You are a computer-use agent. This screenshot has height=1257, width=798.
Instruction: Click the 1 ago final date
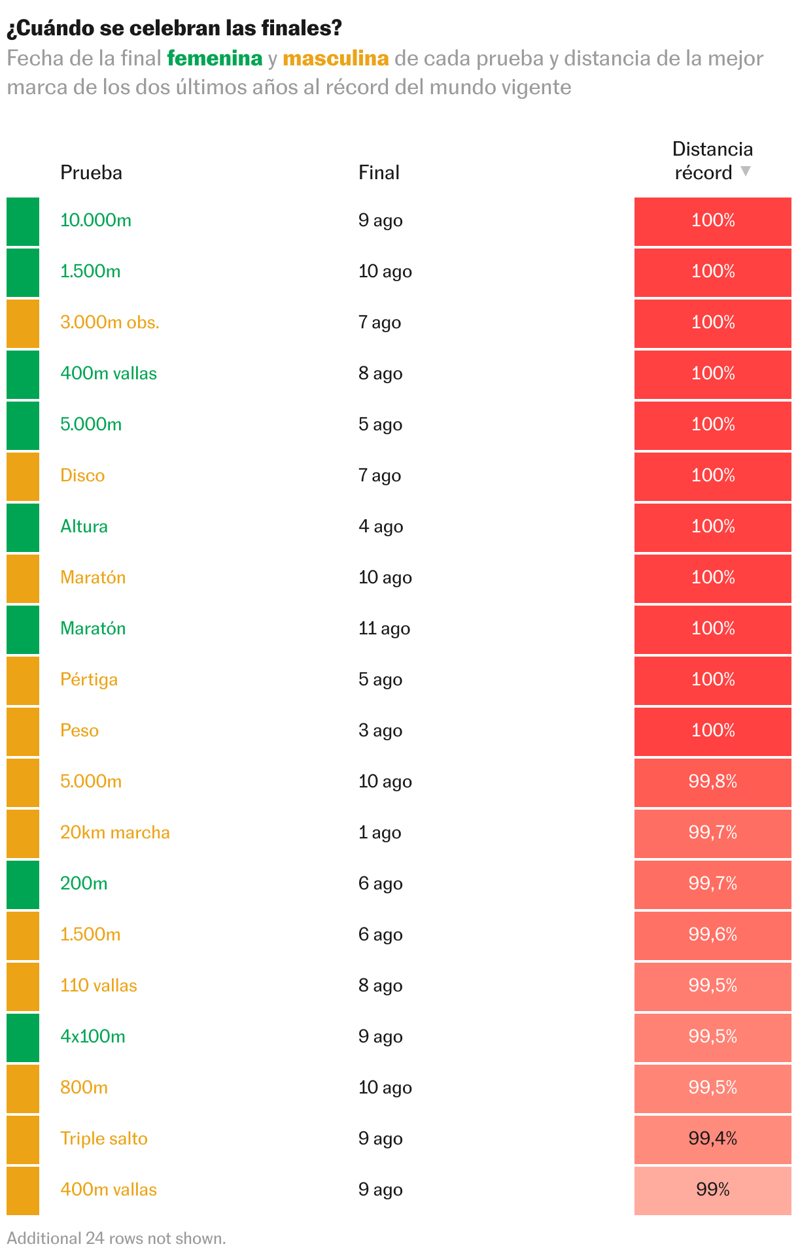[379, 833]
